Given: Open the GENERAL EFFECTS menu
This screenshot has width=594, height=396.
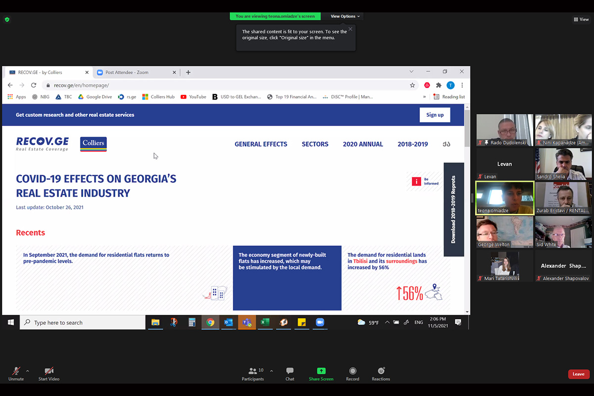Looking at the screenshot, I should point(261,144).
